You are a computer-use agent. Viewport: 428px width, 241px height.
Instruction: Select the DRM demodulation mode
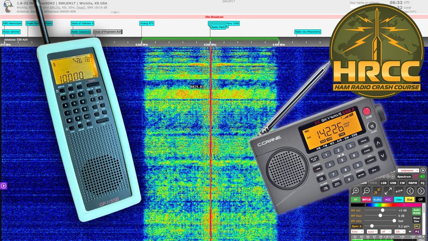tap(373, 183)
